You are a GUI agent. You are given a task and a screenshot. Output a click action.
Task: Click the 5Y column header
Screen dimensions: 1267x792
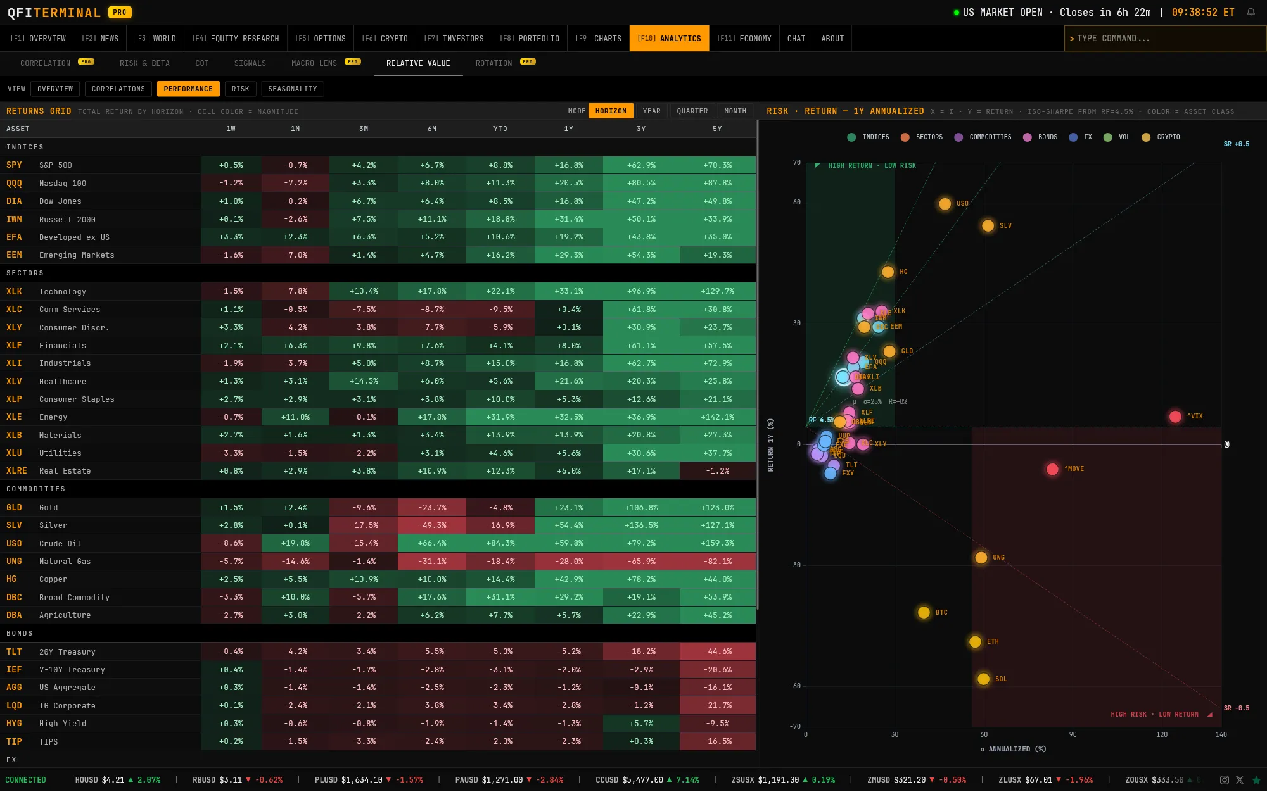(717, 129)
